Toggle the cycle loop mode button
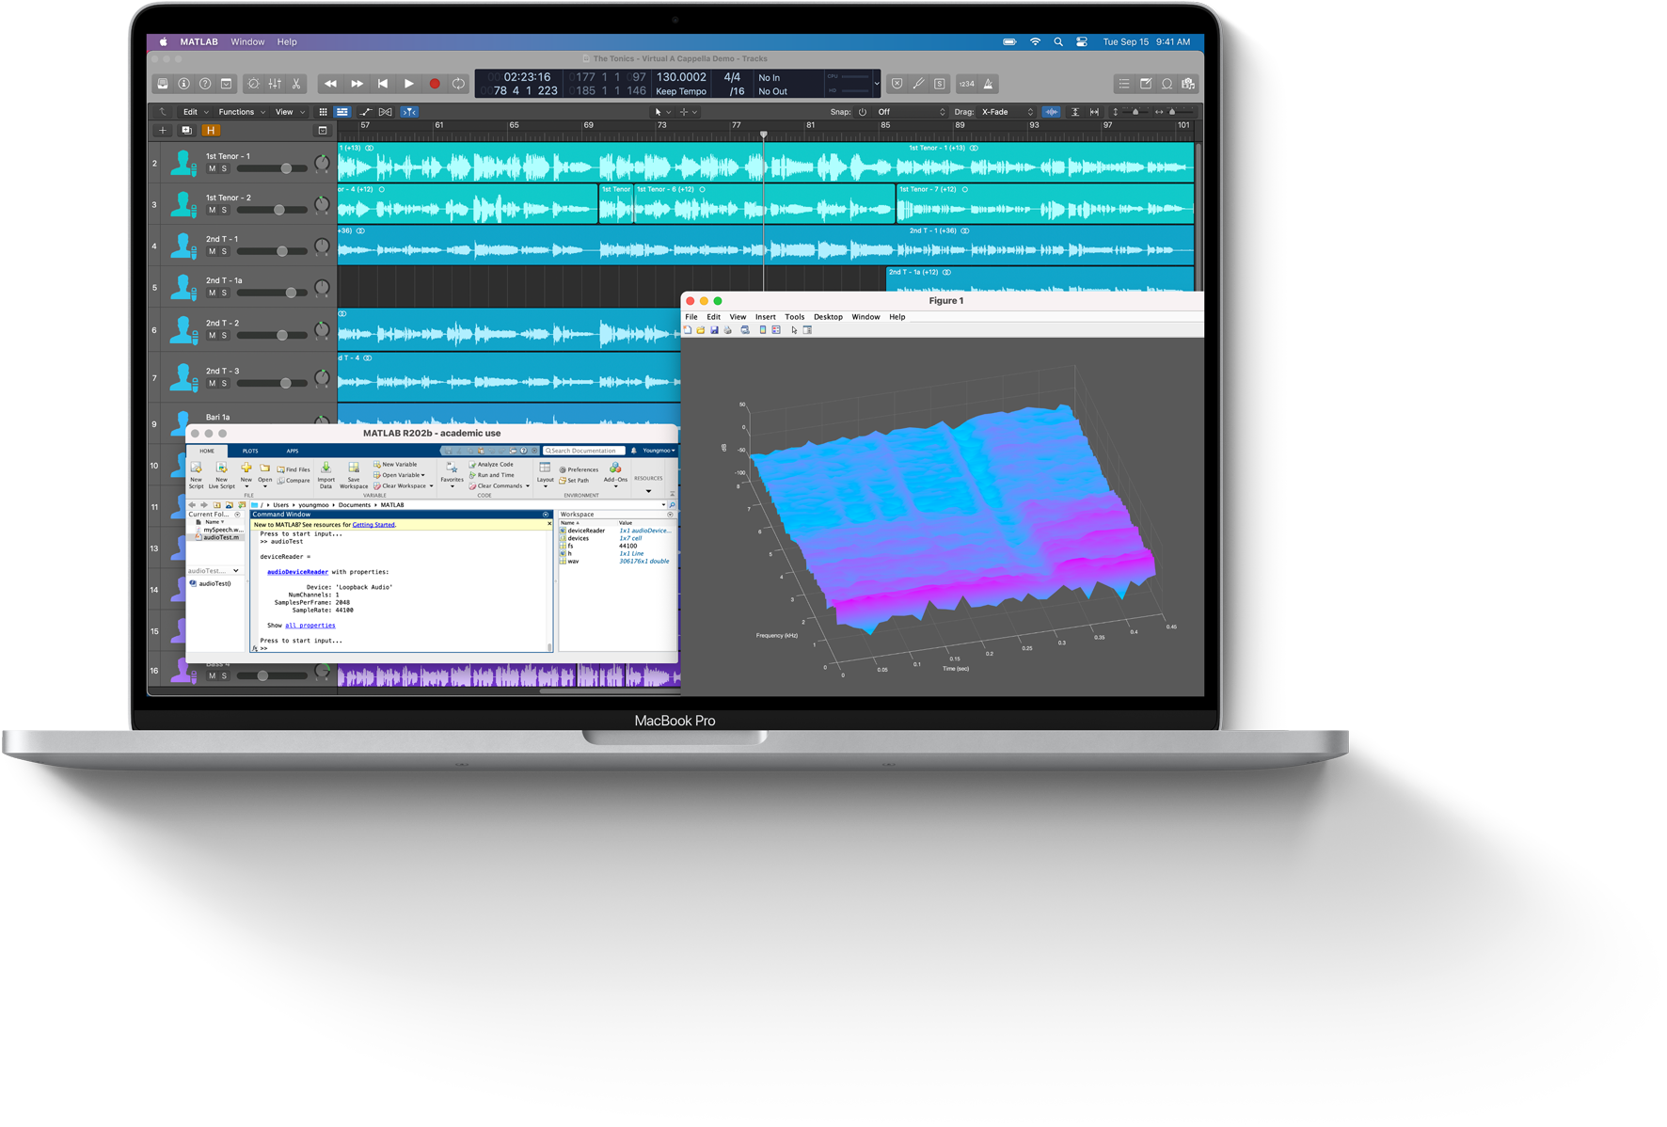1667x1127 pixels. [458, 84]
